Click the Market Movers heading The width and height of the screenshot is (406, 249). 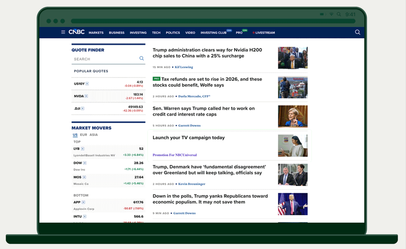91,128
